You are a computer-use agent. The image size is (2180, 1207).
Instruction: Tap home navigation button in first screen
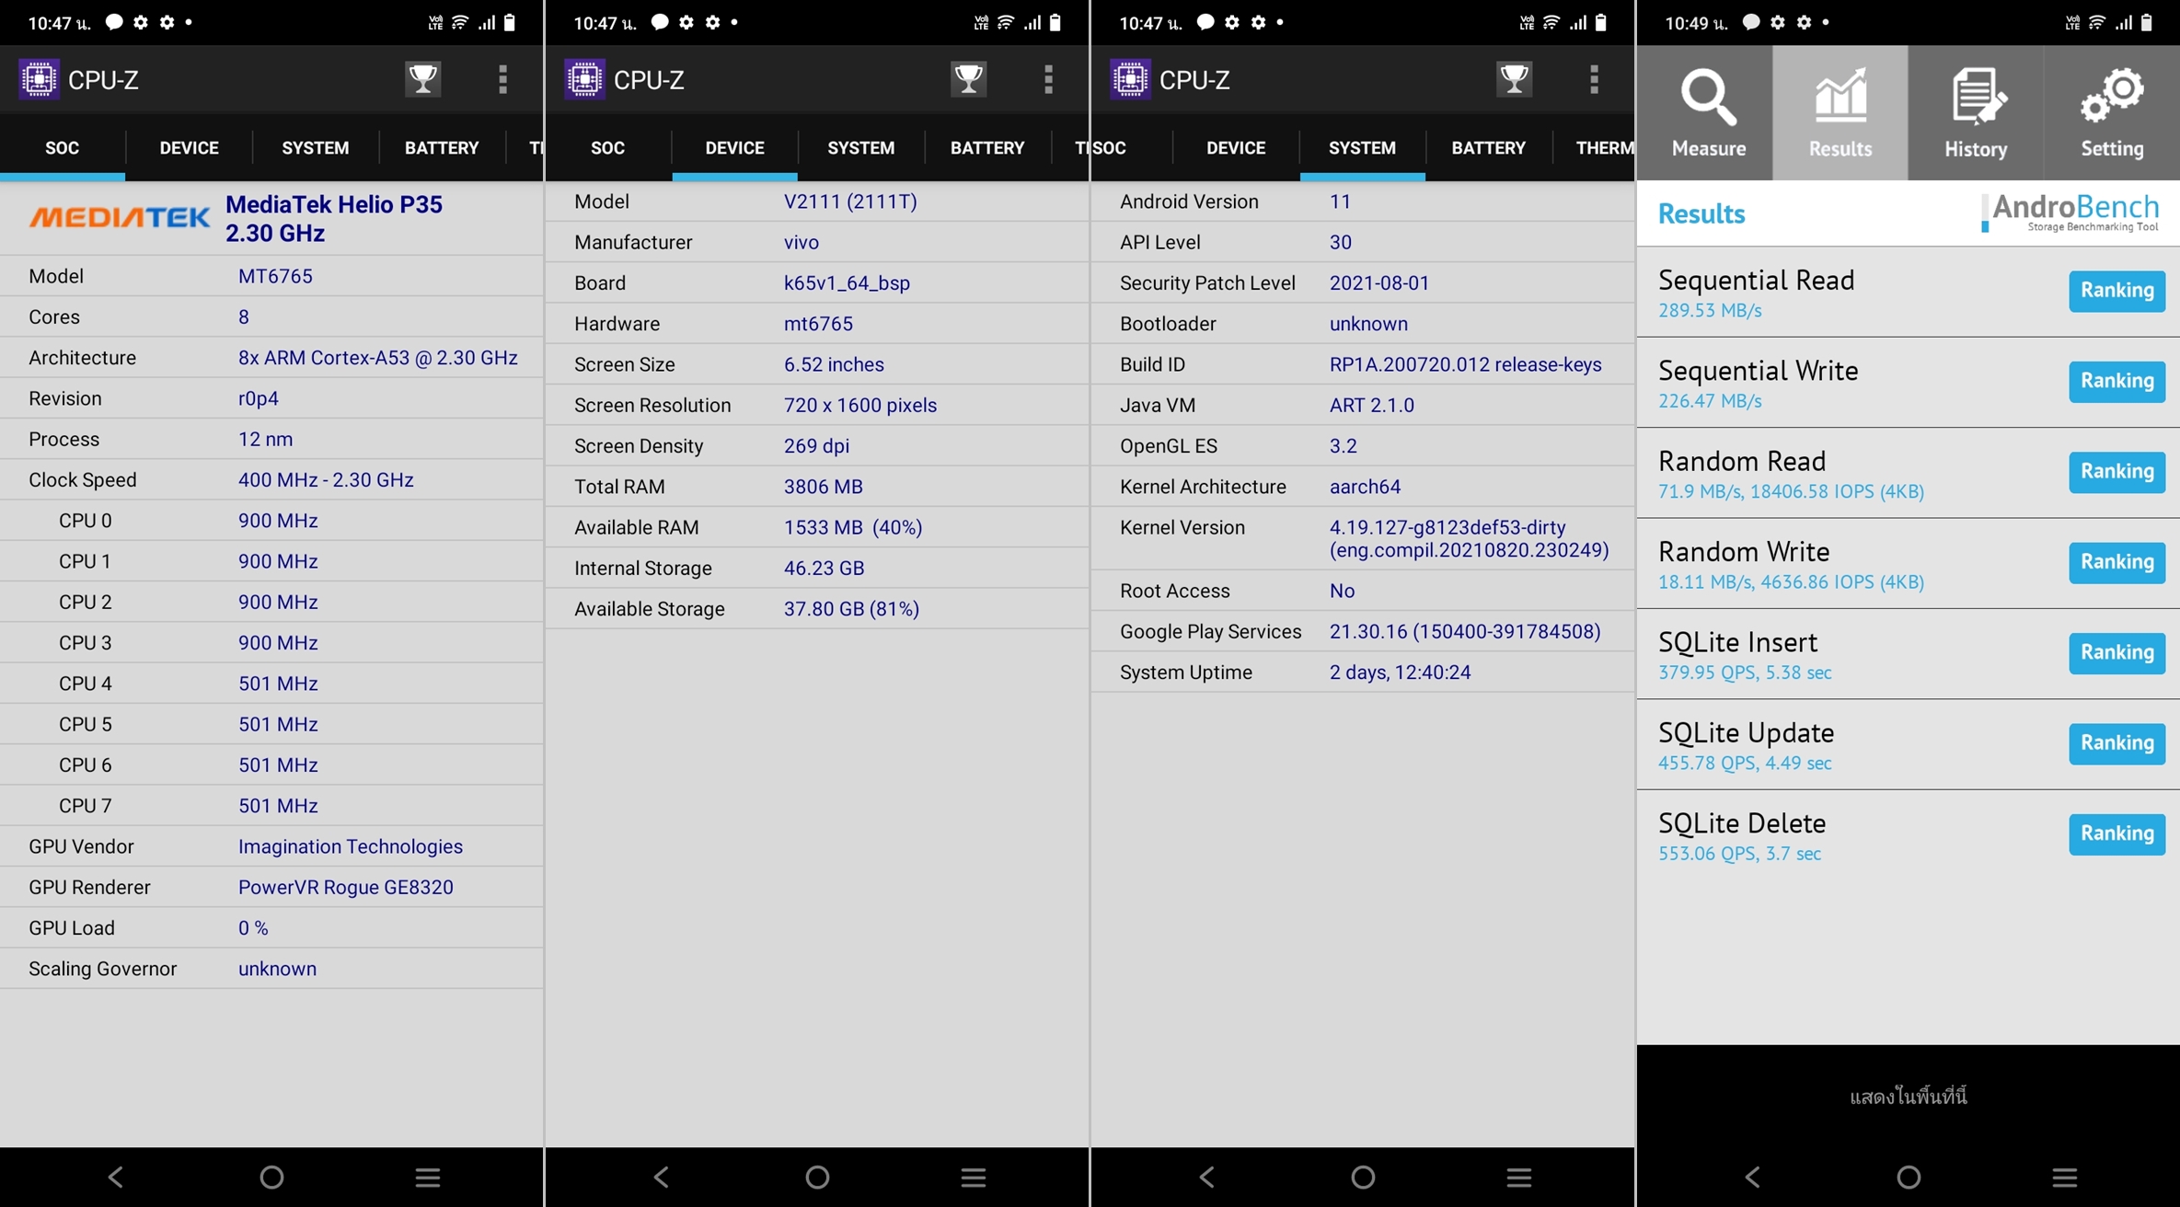point(271,1177)
